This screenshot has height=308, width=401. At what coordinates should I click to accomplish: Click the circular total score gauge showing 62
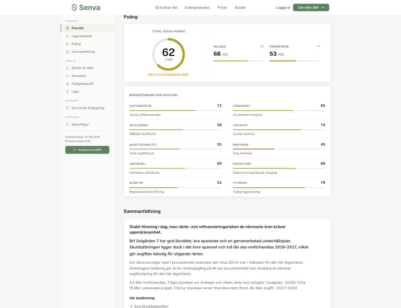[168, 54]
